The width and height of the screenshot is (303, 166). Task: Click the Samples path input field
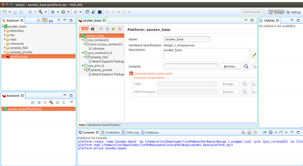[x=191, y=66]
